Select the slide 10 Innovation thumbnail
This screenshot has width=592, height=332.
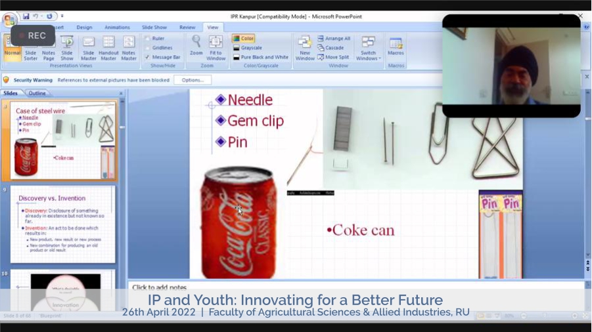click(62, 290)
